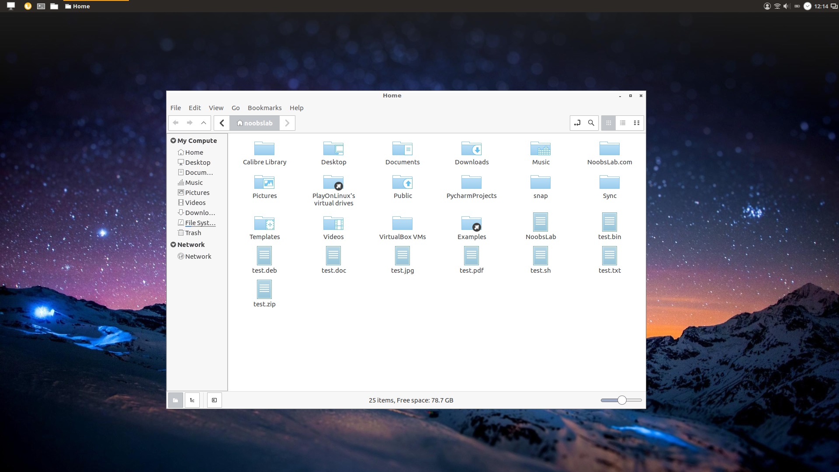
Task: Switch to list view layout
Action: 622,122
